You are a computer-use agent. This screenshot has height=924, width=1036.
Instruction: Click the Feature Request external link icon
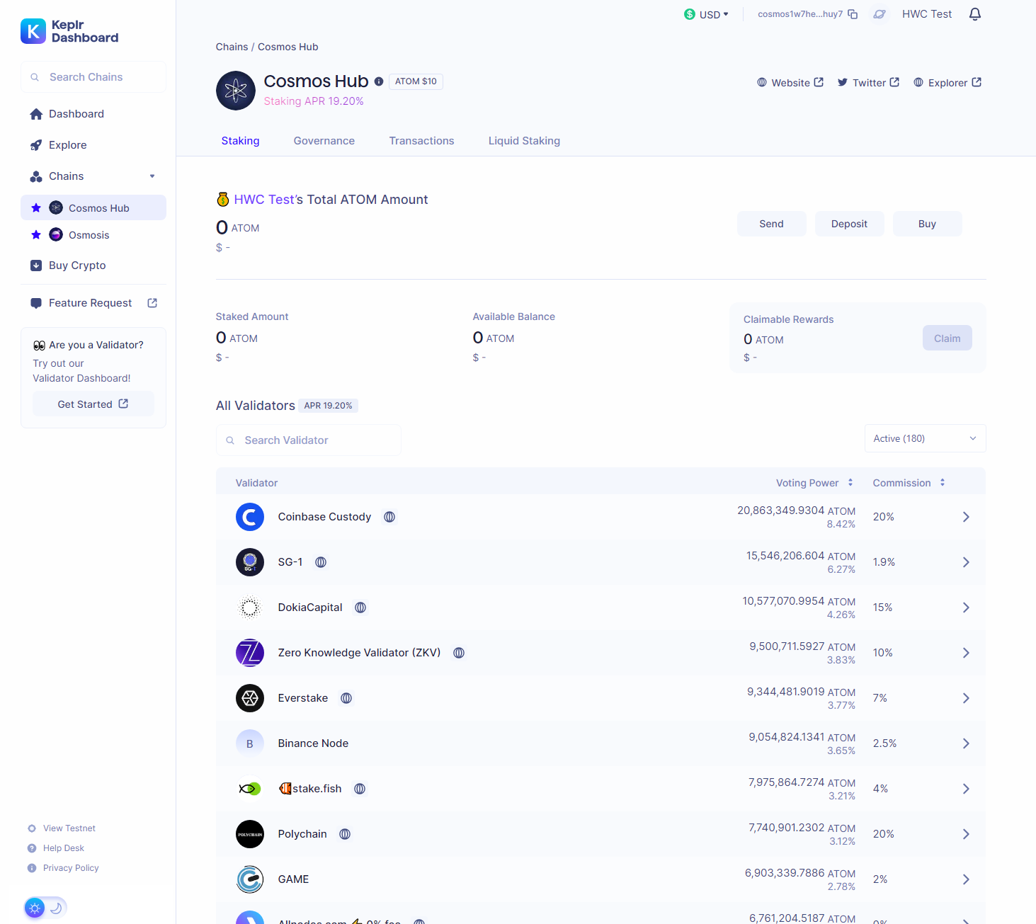[152, 303]
